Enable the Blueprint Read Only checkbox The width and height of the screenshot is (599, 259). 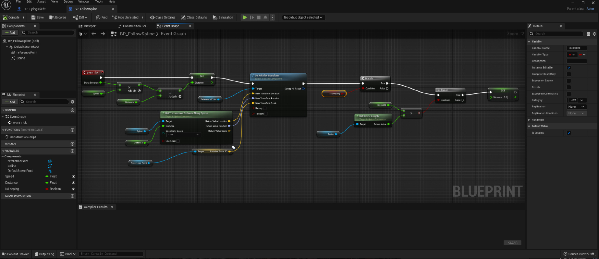coord(569,74)
